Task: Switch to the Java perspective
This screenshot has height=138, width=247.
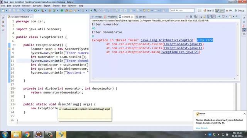Action: coord(220,11)
